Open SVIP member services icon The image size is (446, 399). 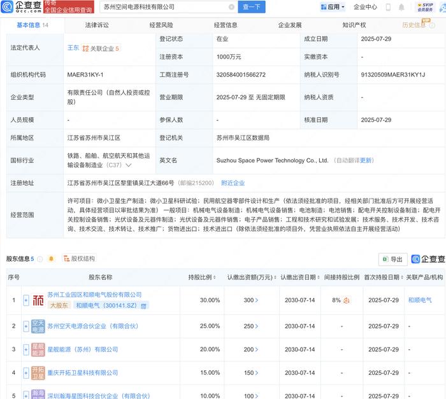tap(425, 7)
